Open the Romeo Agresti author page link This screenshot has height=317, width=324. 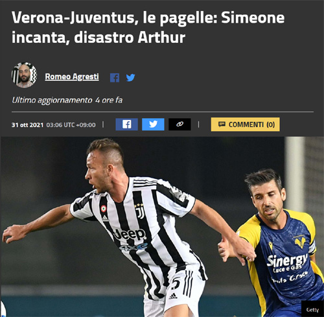click(x=72, y=76)
